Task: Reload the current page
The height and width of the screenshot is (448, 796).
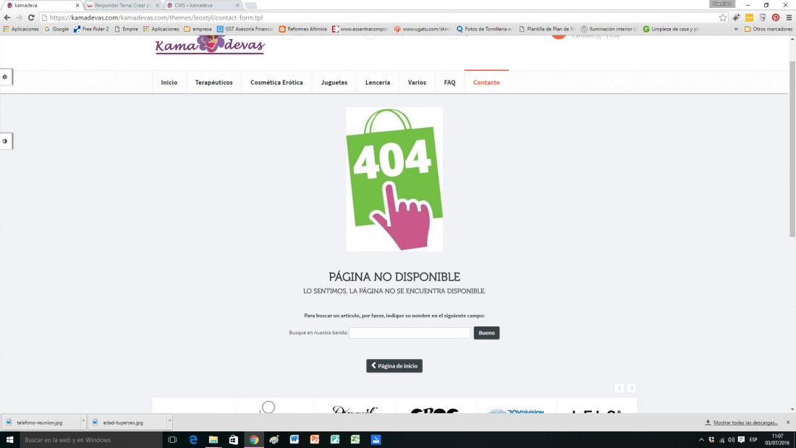Action: [x=31, y=17]
